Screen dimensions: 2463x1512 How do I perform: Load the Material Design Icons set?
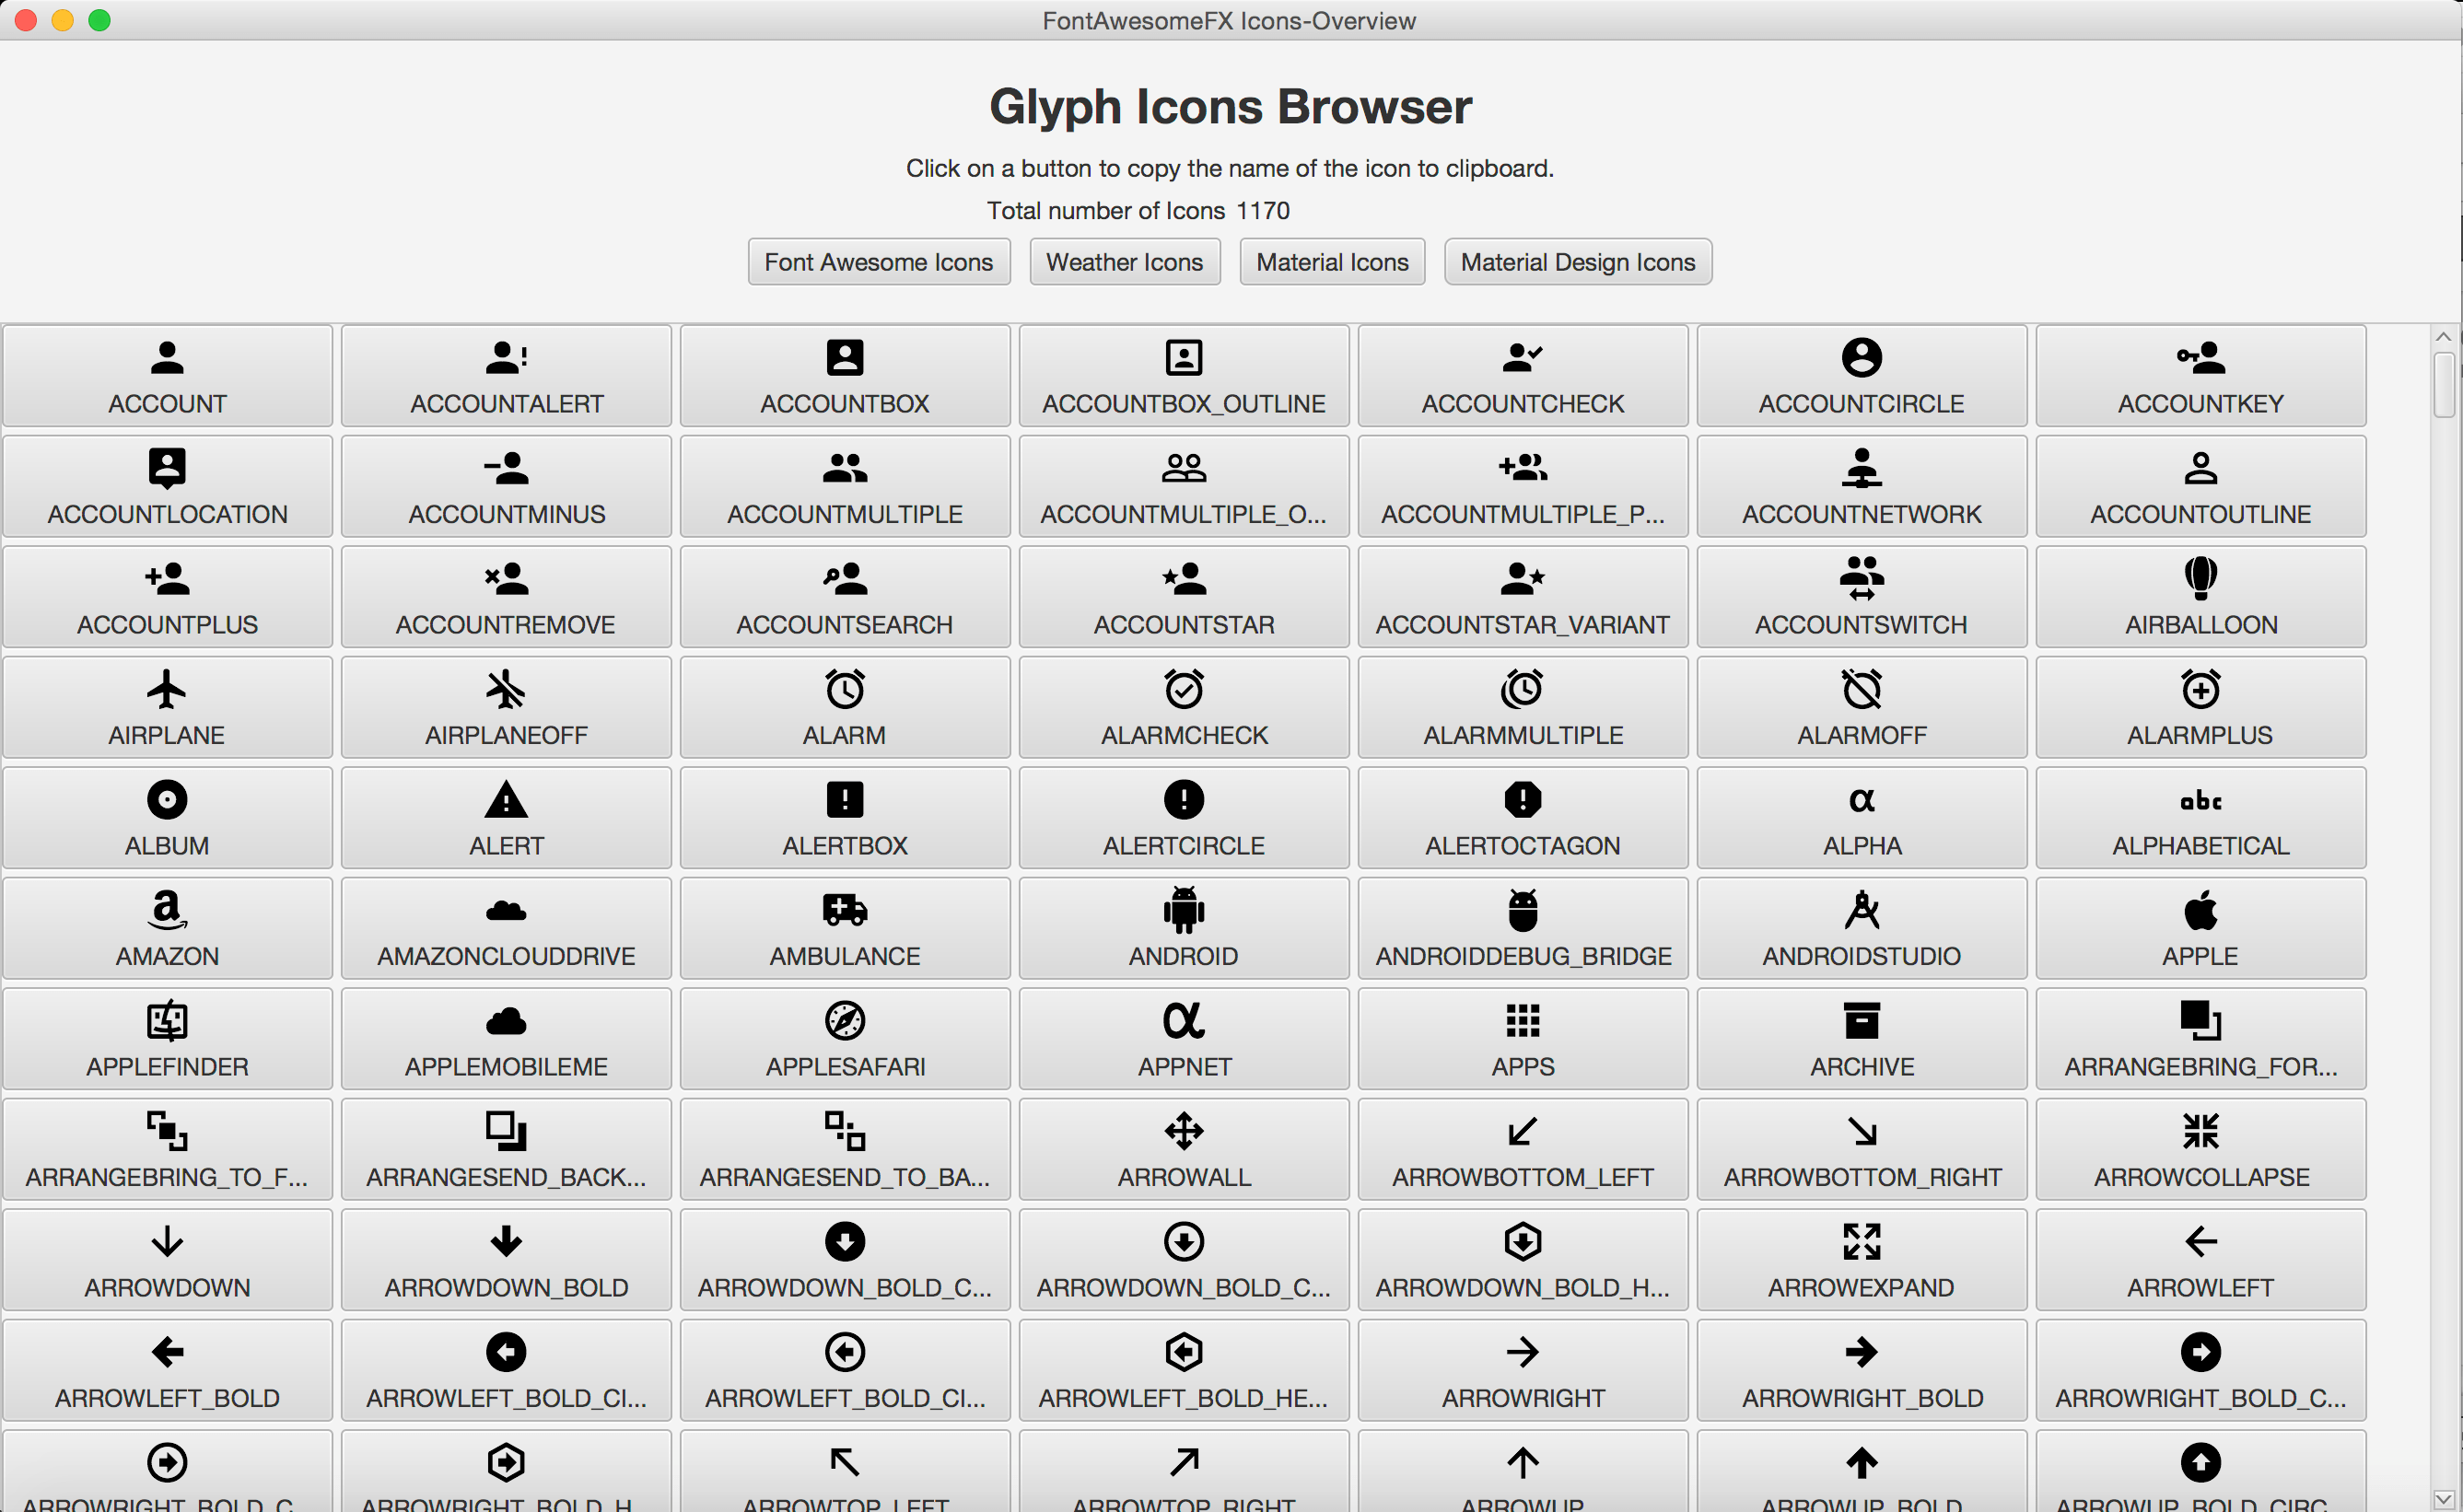coord(1577,262)
